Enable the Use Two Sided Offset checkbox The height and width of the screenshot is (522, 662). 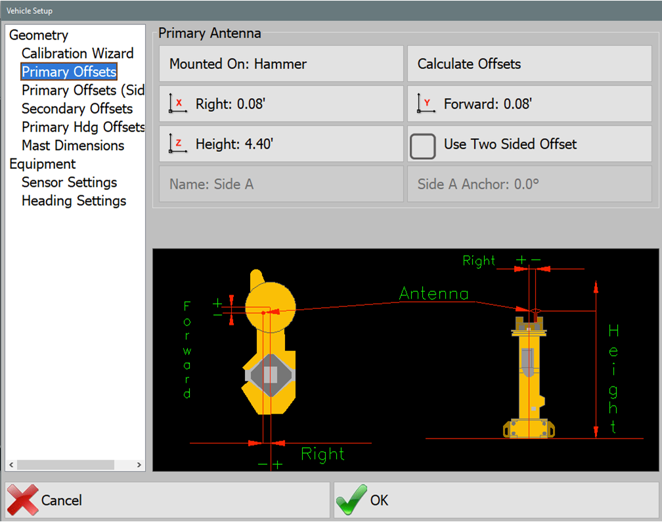pyautogui.click(x=423, y=145)
